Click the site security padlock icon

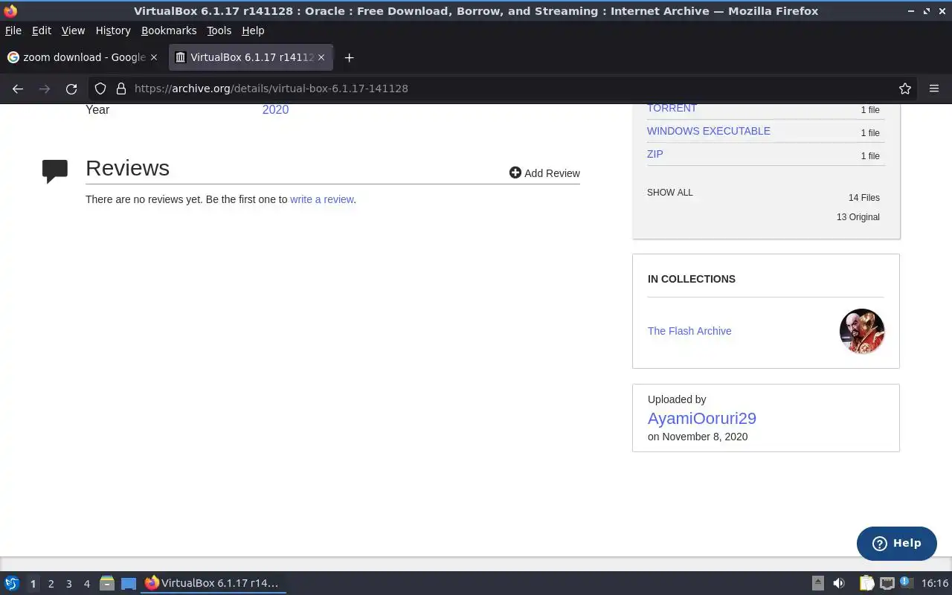pyautogui.click(x=121, y=89)
